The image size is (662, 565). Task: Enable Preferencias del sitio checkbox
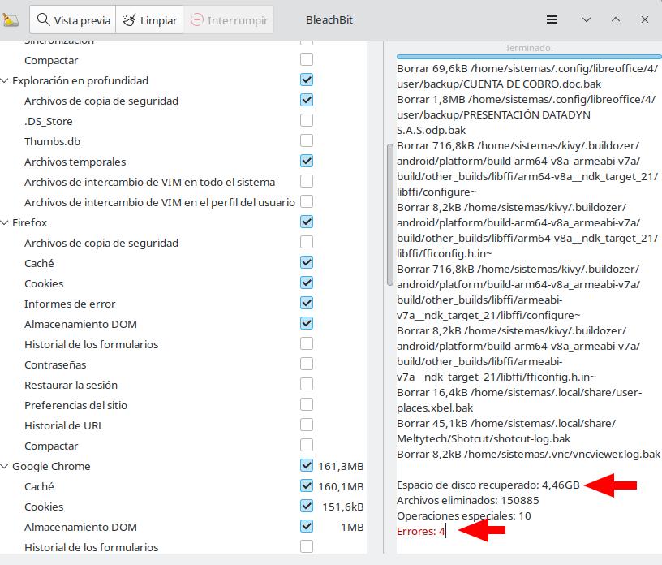(307, 404)
